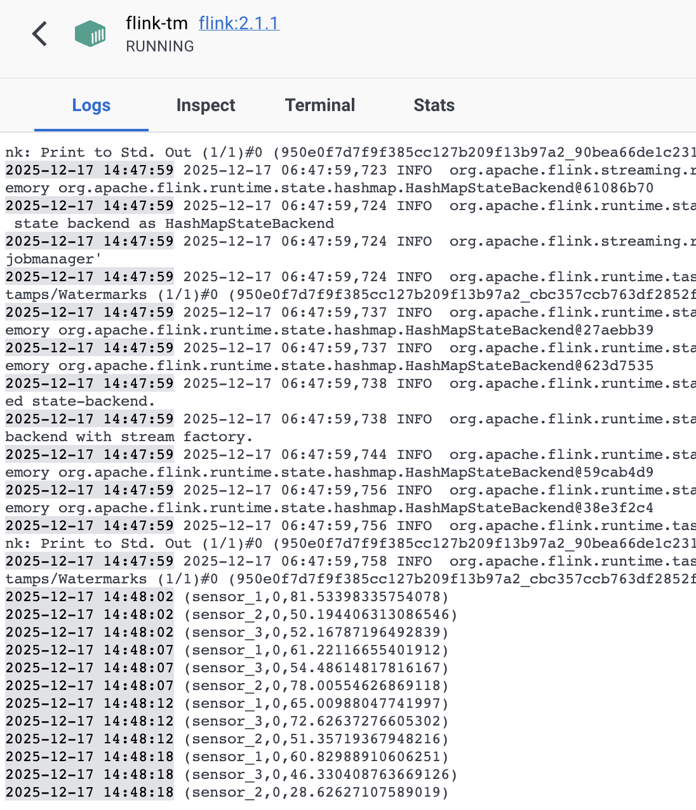Click the 'Print to Std. Out' log line
696x810 pixels.
point(191,152)
